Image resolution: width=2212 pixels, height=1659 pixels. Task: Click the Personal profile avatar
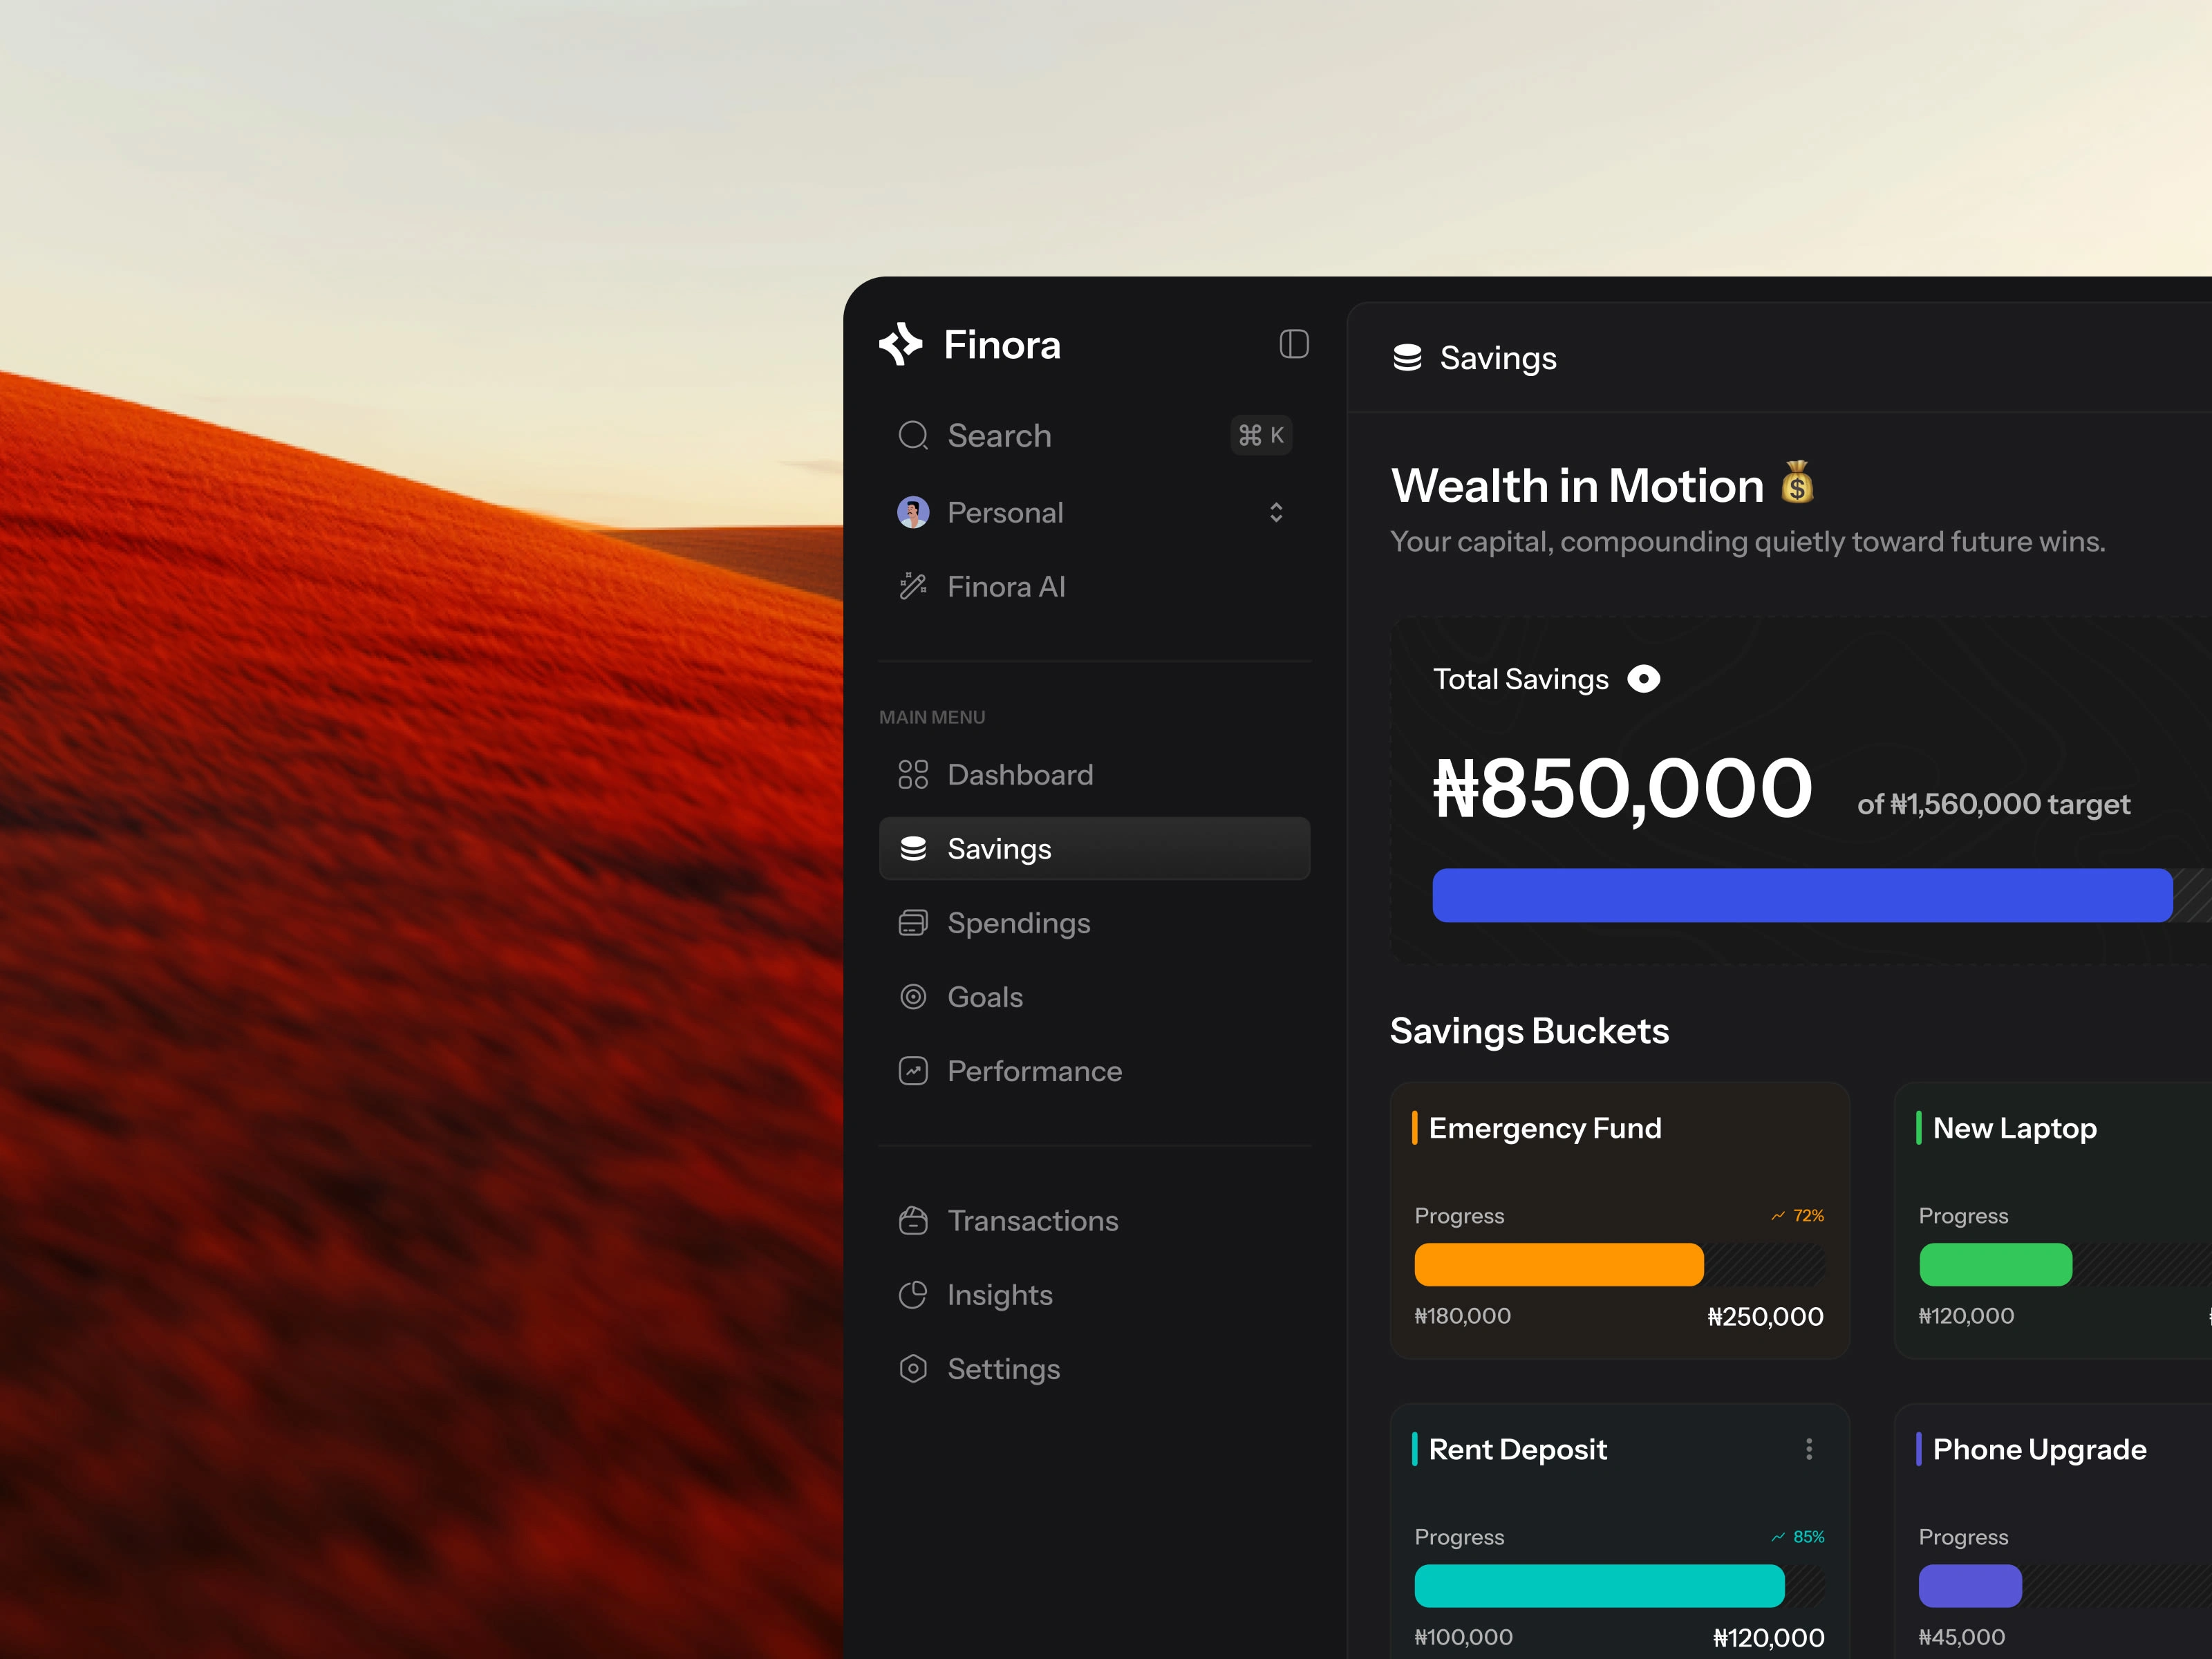(x=913, y=512)
